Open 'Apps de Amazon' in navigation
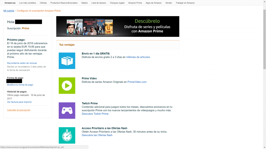Screen dimensions: 266x149 tap(154, 3)
